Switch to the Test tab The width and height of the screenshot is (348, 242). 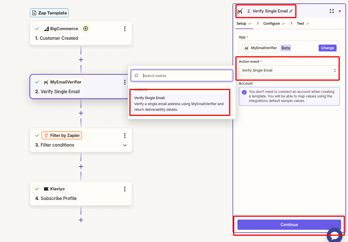[x=301, y=23]
